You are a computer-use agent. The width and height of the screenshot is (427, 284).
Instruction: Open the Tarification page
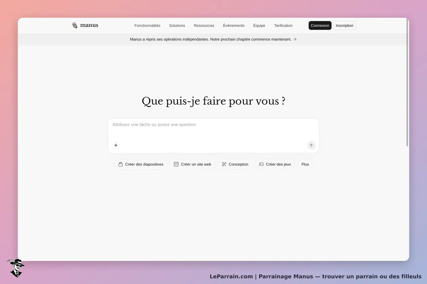click(283, 26)
